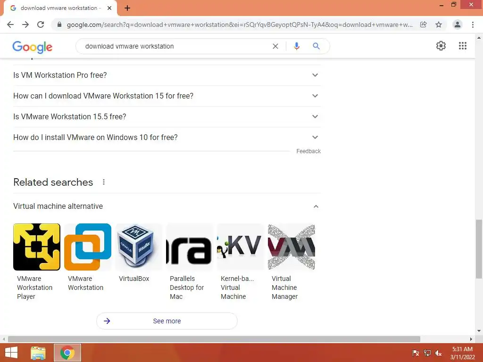Open the Google apps grid
Viewport: 483px width, 362px height.
[x=463, y=46]
